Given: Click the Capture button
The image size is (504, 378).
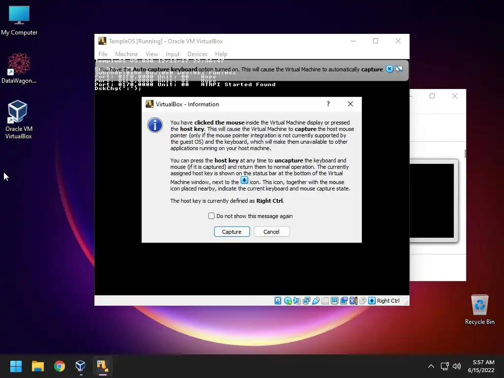Looking at the screenshot, I should 232,232.
